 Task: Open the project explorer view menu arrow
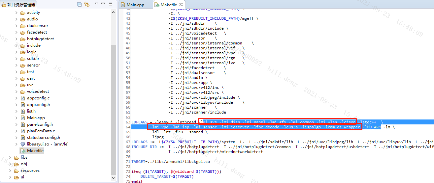(x=96, y=4)
